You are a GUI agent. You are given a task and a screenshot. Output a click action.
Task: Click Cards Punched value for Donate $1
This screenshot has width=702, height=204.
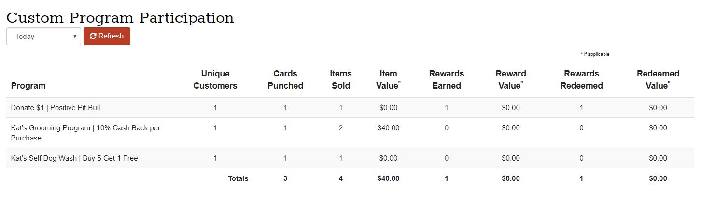click(x=285, y=108)
